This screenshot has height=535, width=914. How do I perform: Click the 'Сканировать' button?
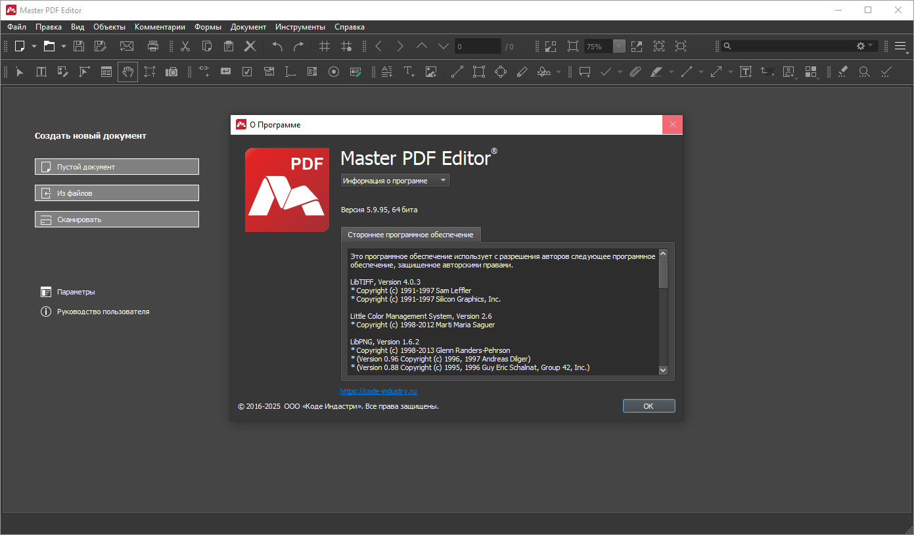[x=117, y=220]
